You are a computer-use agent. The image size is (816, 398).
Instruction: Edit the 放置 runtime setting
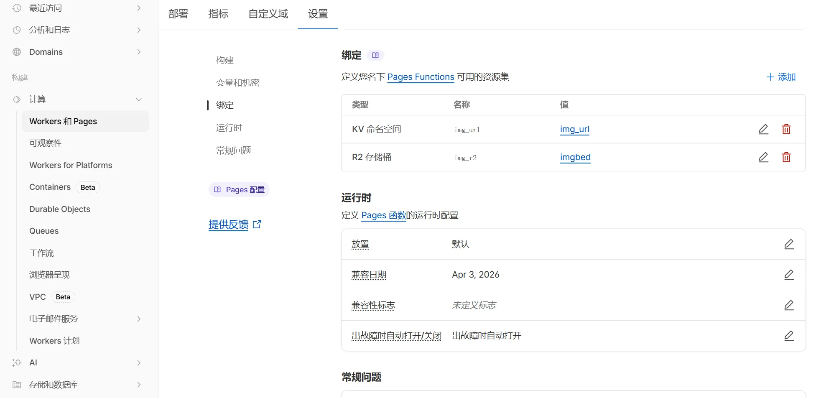pyautogui.click(x=789, y=244)
